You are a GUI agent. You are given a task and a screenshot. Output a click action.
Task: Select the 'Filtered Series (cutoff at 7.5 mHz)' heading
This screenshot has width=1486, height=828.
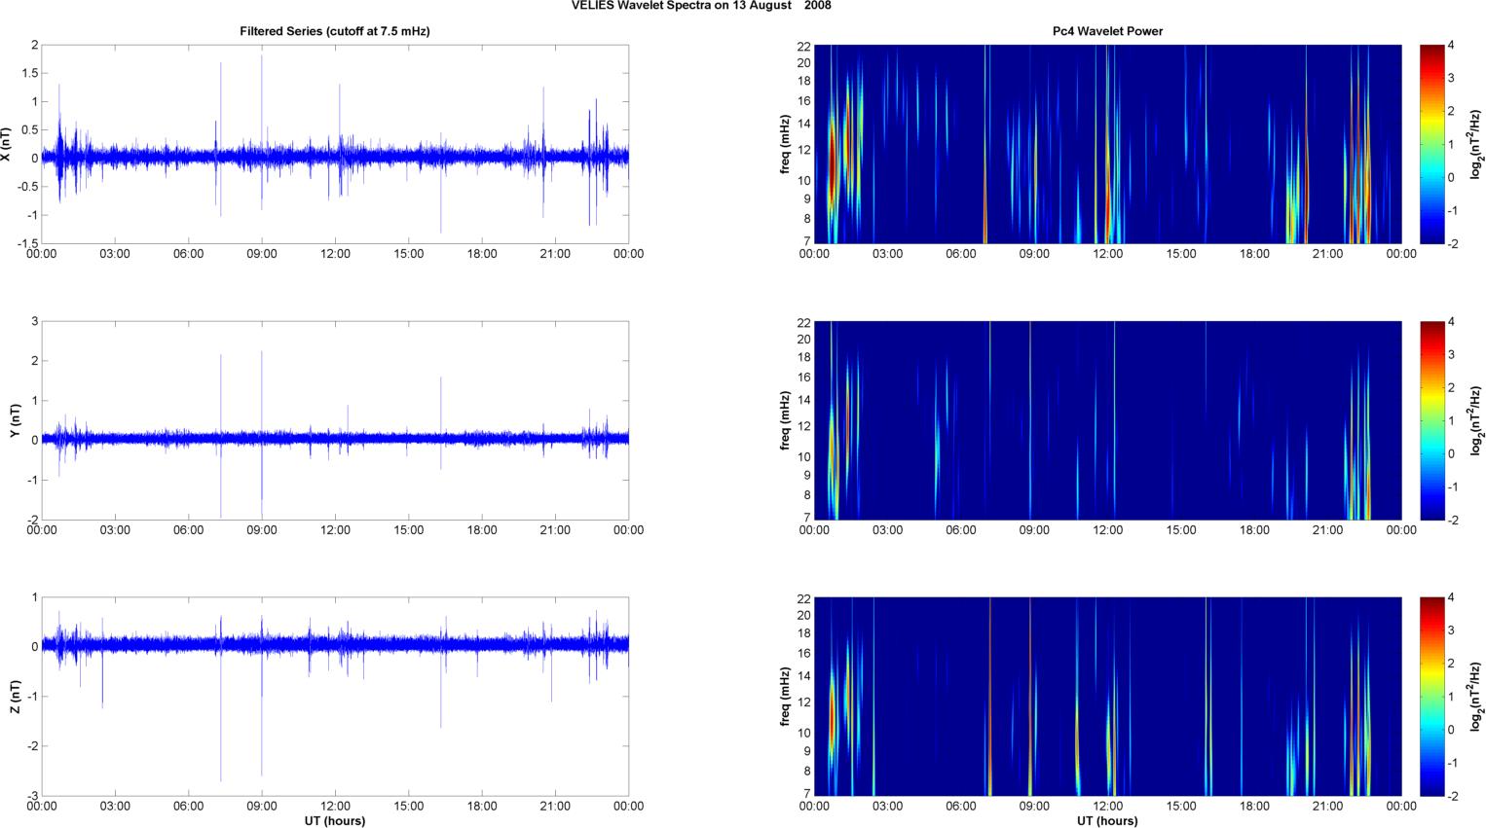click(x=335, y=31)
